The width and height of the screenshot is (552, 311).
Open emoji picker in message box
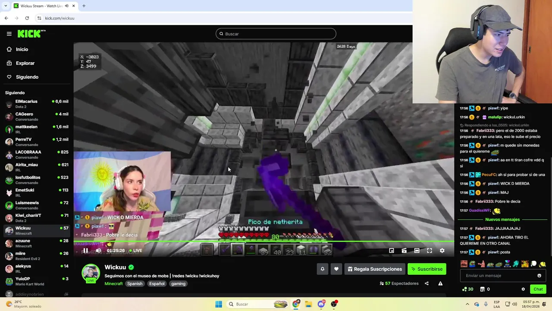pyautogui.click(x=539, y=276)
